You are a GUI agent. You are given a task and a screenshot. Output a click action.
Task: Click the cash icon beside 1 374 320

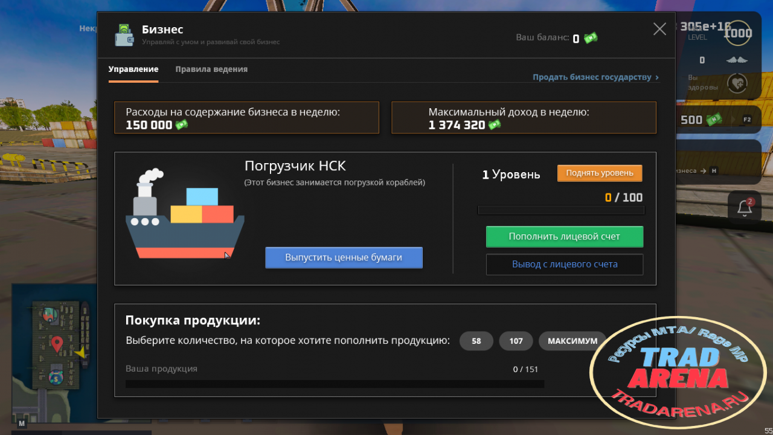click(495, 125)
